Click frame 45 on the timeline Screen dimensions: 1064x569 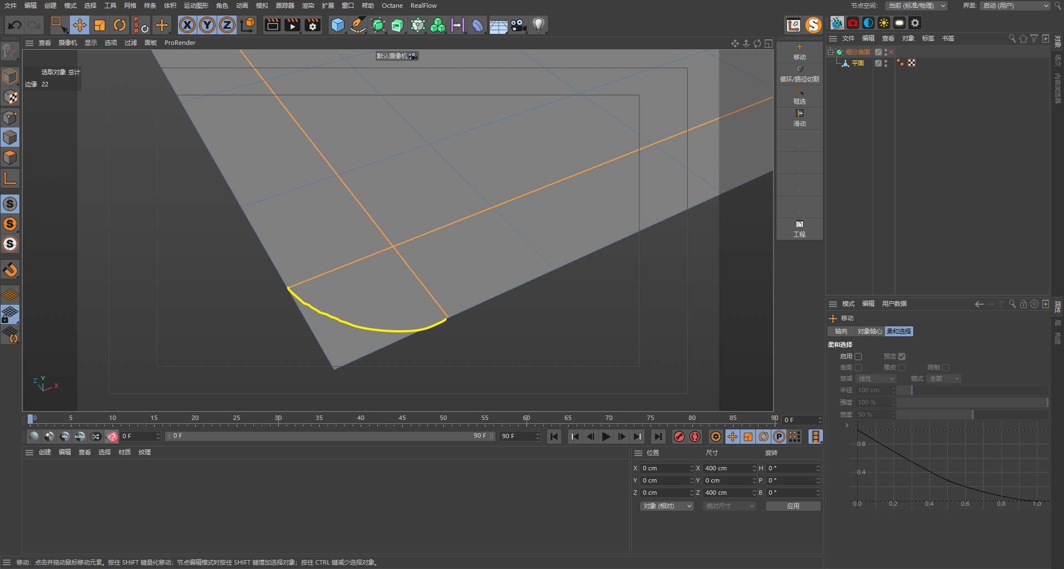point(402,419)
